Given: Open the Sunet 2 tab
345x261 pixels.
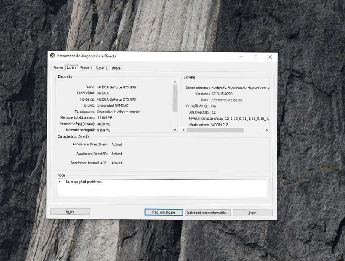Looking at the screenshot, I should (x=102, y=68).
